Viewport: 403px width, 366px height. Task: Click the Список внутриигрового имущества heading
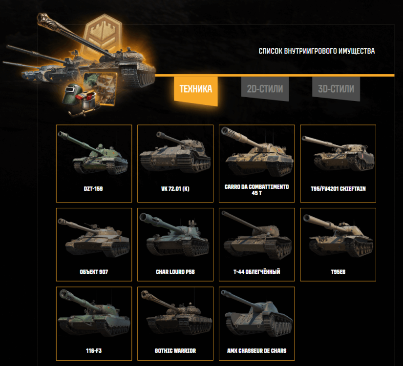pos(317,51)
